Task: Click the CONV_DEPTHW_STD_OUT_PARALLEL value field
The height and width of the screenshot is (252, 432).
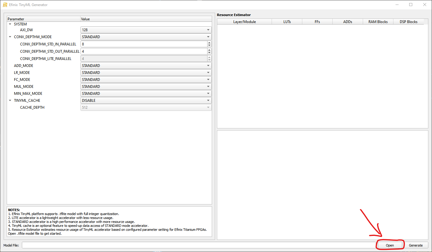Action: point(144,51)
